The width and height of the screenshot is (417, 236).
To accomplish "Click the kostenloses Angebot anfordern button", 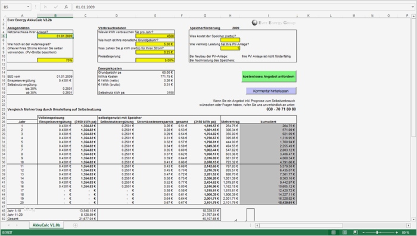I will click(269, 77).
